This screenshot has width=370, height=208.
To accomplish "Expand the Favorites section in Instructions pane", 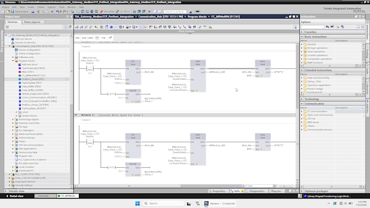I will coord(302,32).
